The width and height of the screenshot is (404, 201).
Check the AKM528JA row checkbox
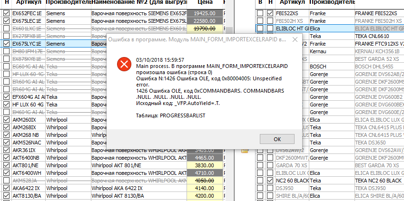tap(7, 181)
